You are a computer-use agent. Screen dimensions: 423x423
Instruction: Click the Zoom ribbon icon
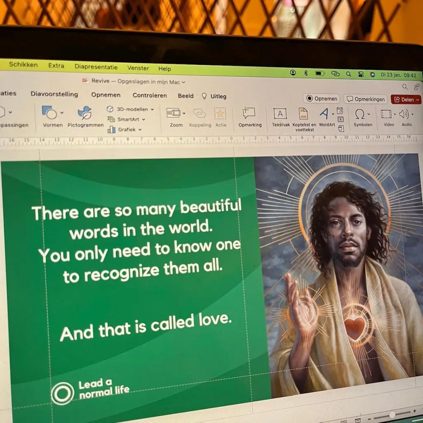173,113
